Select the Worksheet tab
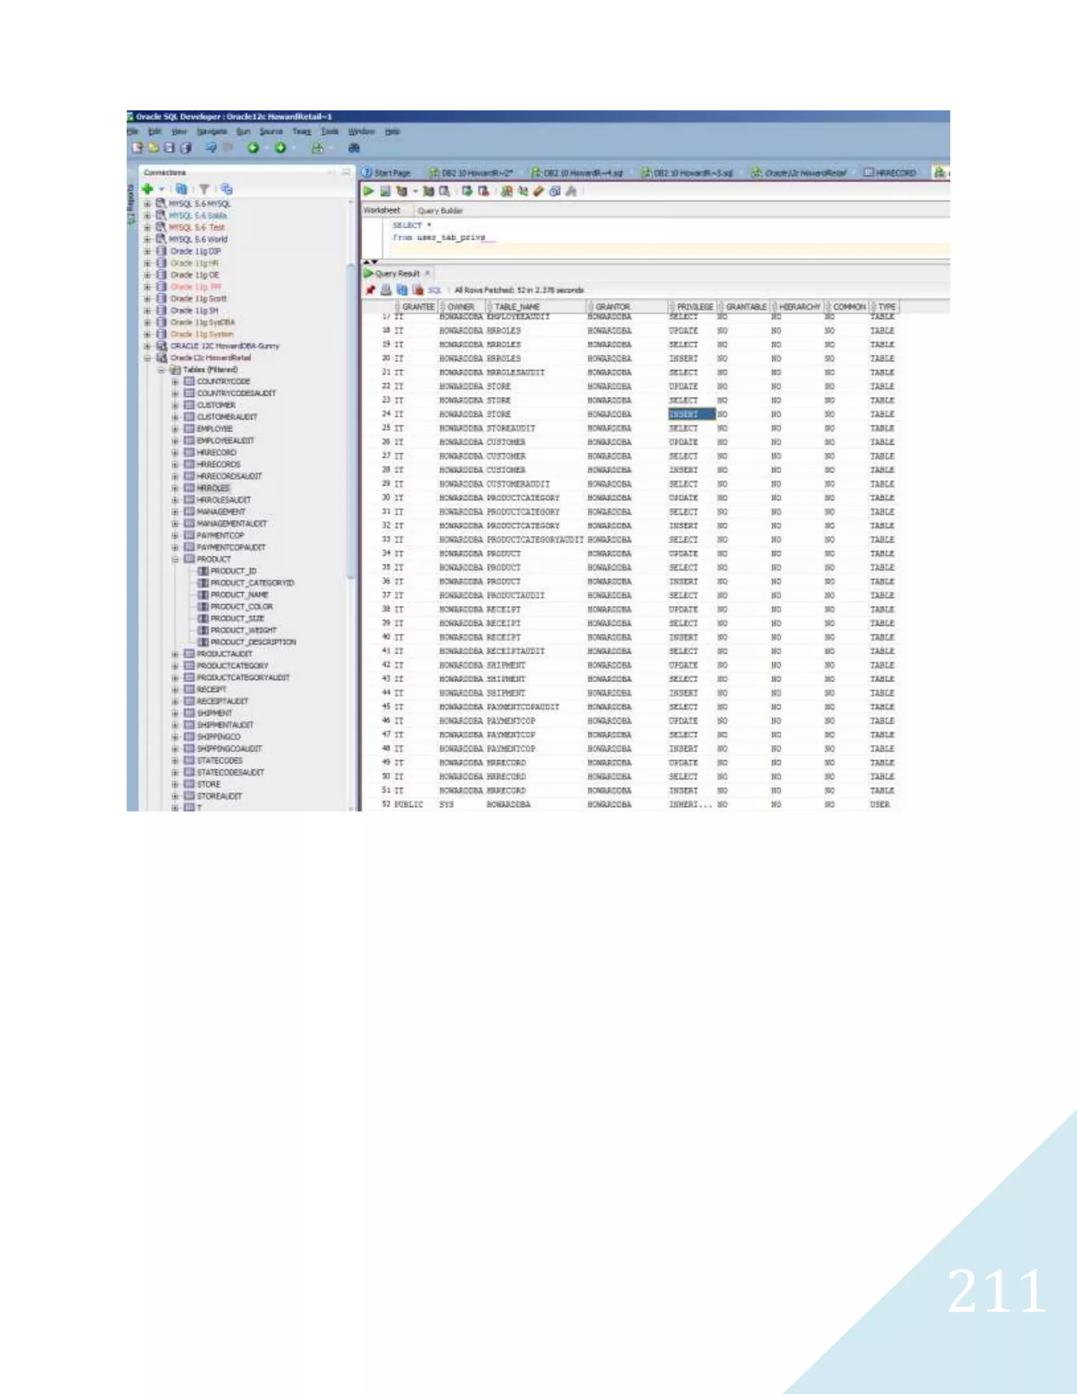 (x=382, y=210)
